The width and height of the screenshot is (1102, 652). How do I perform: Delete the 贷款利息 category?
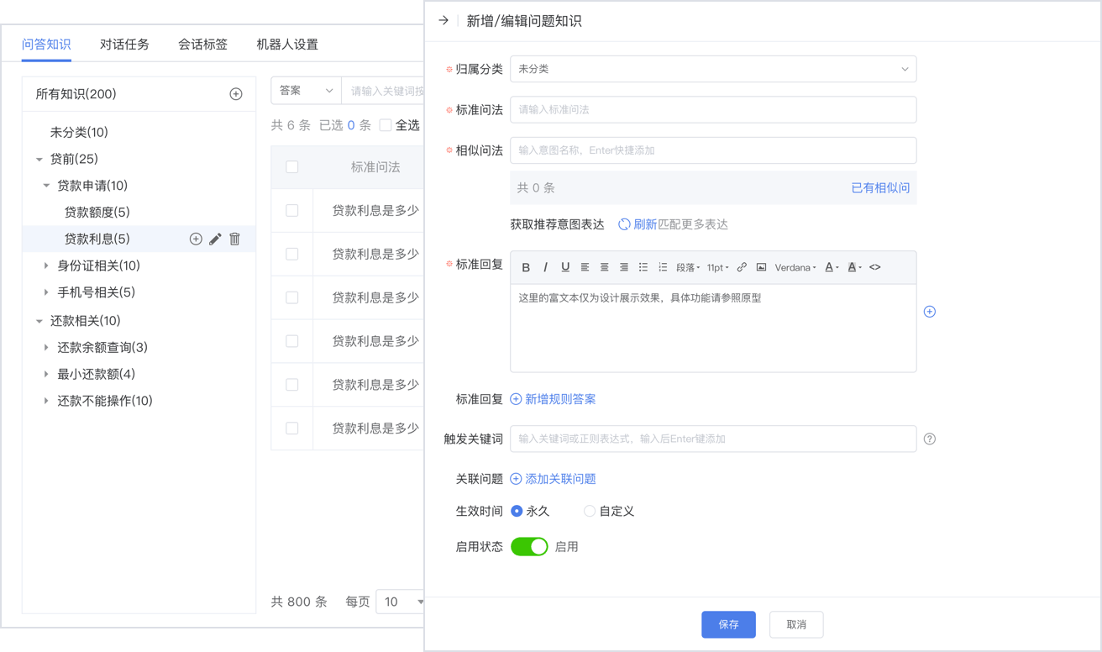pyautogui.click(x=235, y=239)
